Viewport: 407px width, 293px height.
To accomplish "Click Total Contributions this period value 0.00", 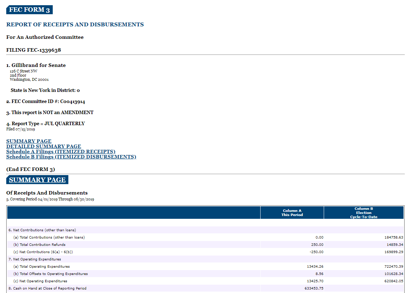I will point(319,237).
